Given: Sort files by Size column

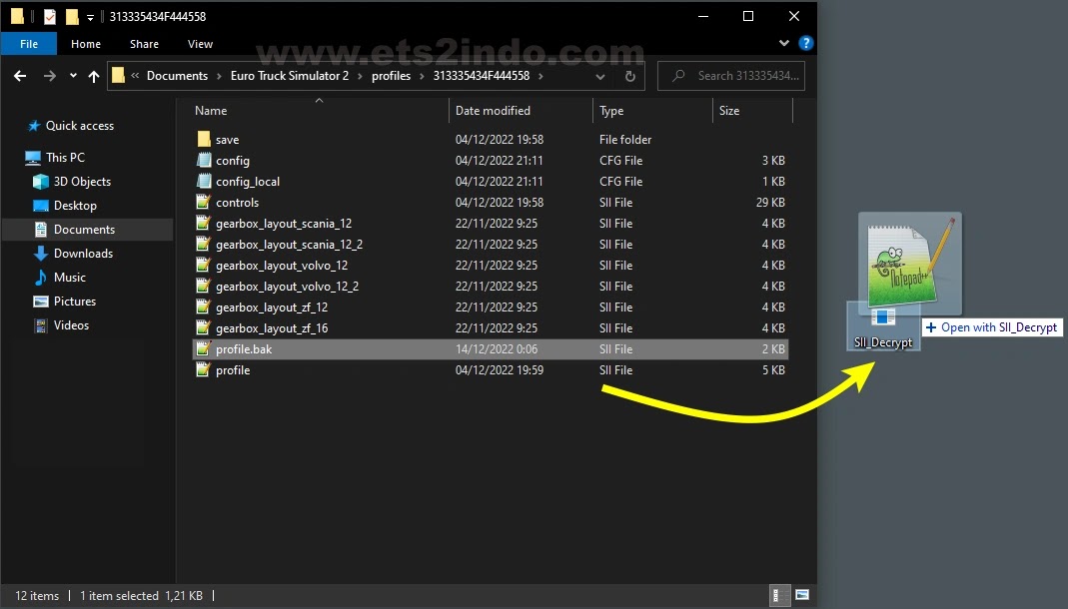Looking at the screenshot, I should (x=728, y=110).
